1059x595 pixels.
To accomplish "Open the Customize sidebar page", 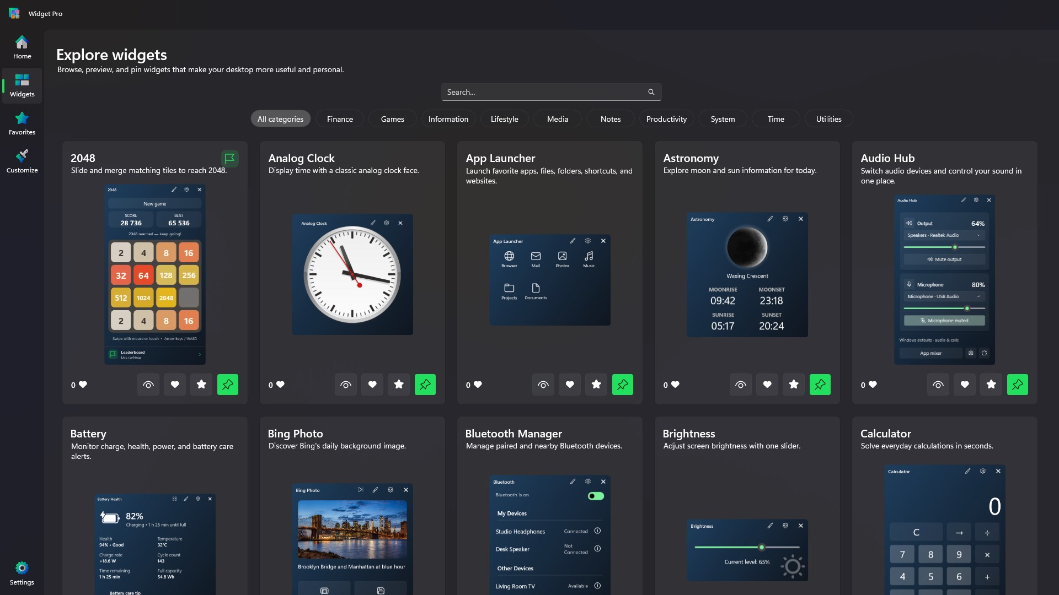I will [x=22, y=161].
